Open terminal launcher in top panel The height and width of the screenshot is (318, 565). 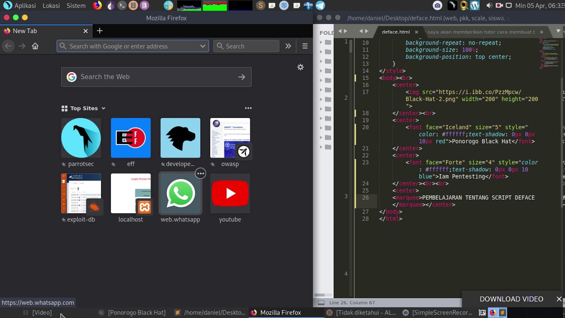122,6
